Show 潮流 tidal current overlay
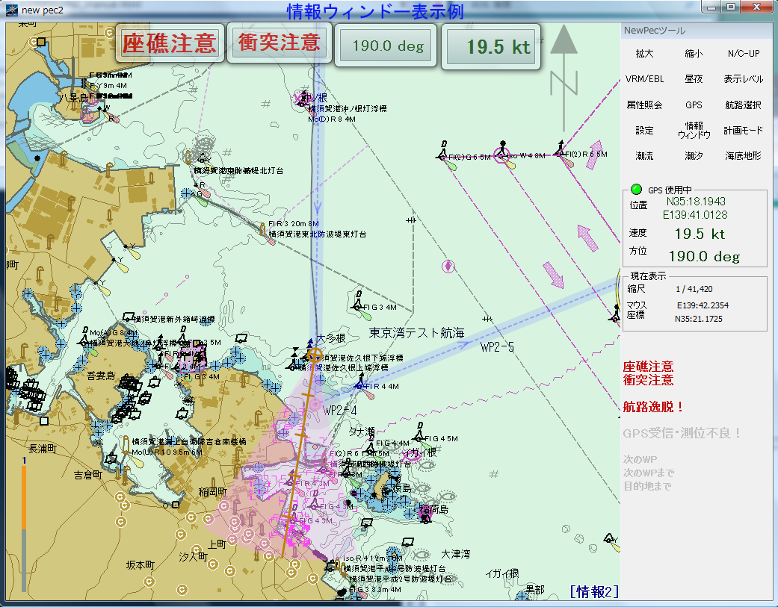This screenshot has height=607, width=778. point(644,155)
